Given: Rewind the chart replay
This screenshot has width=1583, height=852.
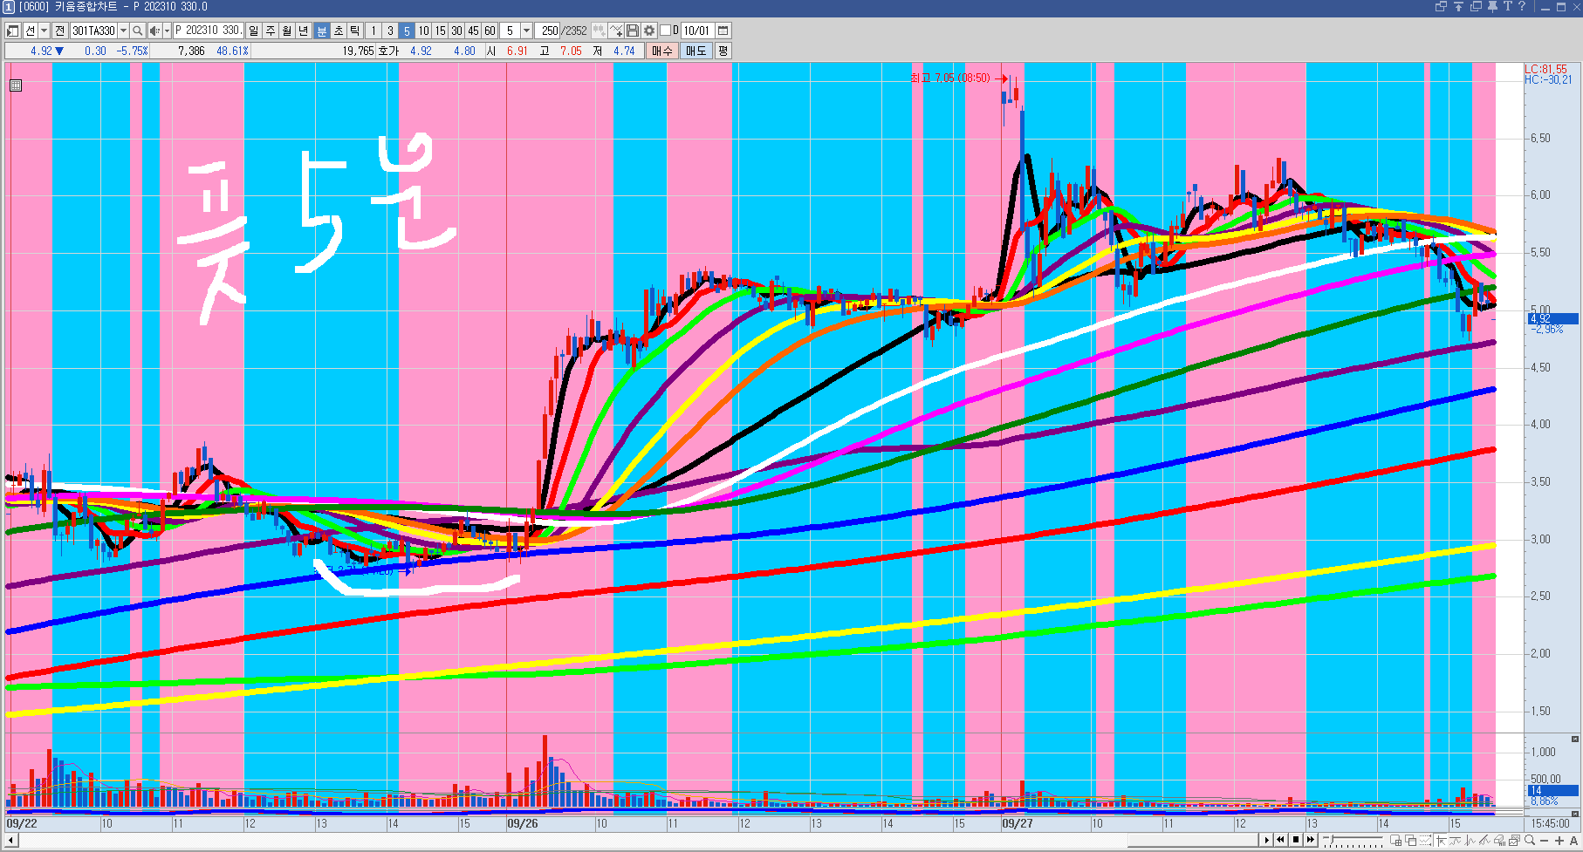Looking at the screenshot, I should pos(1280,840).
